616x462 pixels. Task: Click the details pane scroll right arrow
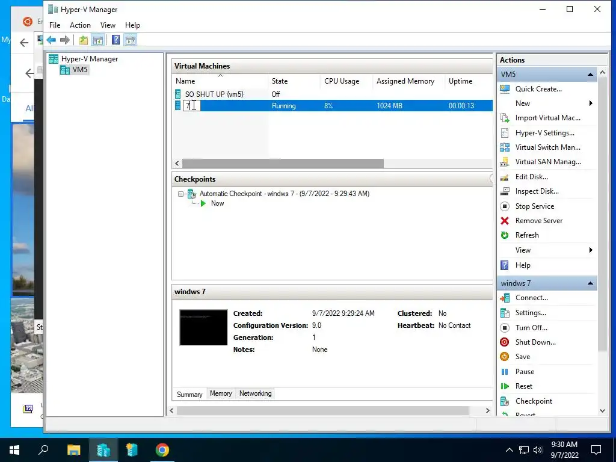coord(487,410)
